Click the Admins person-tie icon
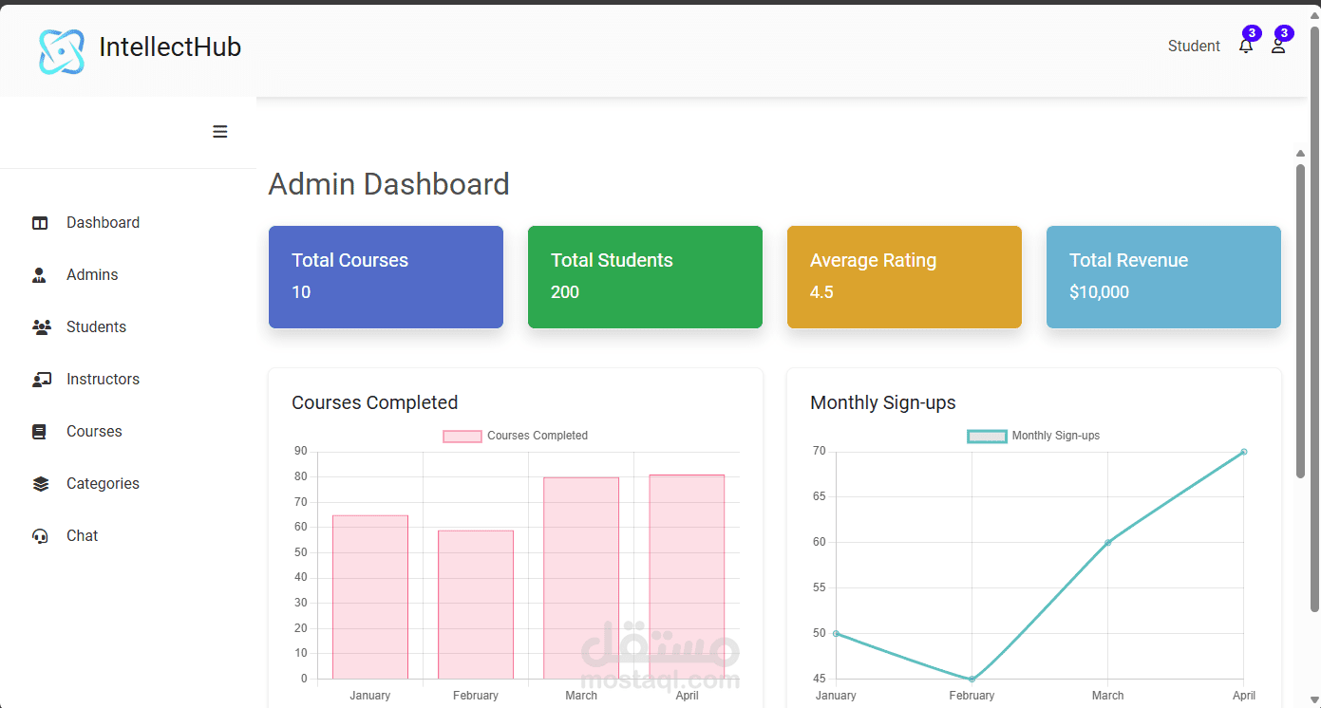Viewport: 1321px width, 708px height. (40, 275)
